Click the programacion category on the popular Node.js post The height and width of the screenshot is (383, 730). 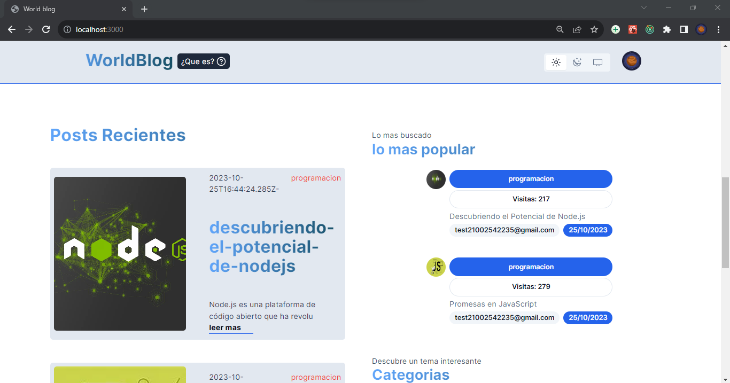coord(531,178)
